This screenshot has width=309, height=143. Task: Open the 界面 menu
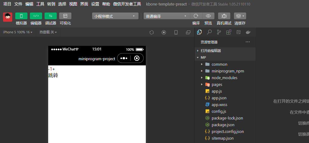pos(84,4)
